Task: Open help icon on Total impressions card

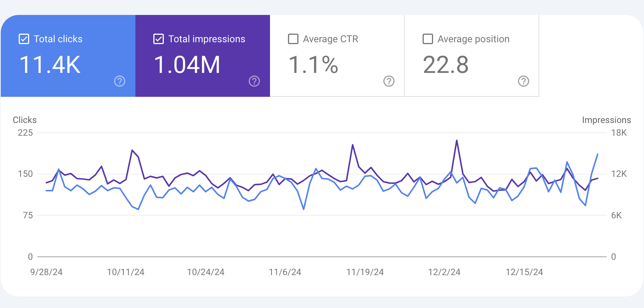Action: (254, 81)
